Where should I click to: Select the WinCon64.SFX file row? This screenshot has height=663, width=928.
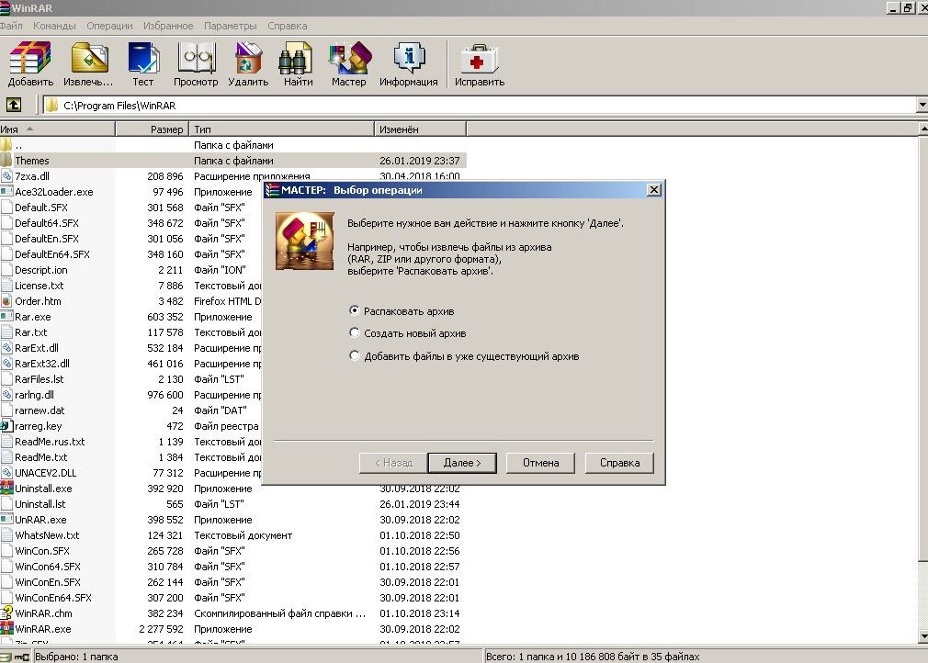(x=233, y=567)
